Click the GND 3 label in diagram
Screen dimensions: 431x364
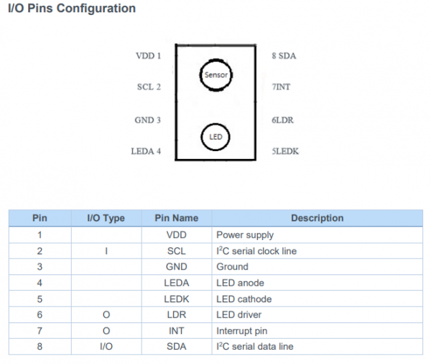(x=147, y=120)
